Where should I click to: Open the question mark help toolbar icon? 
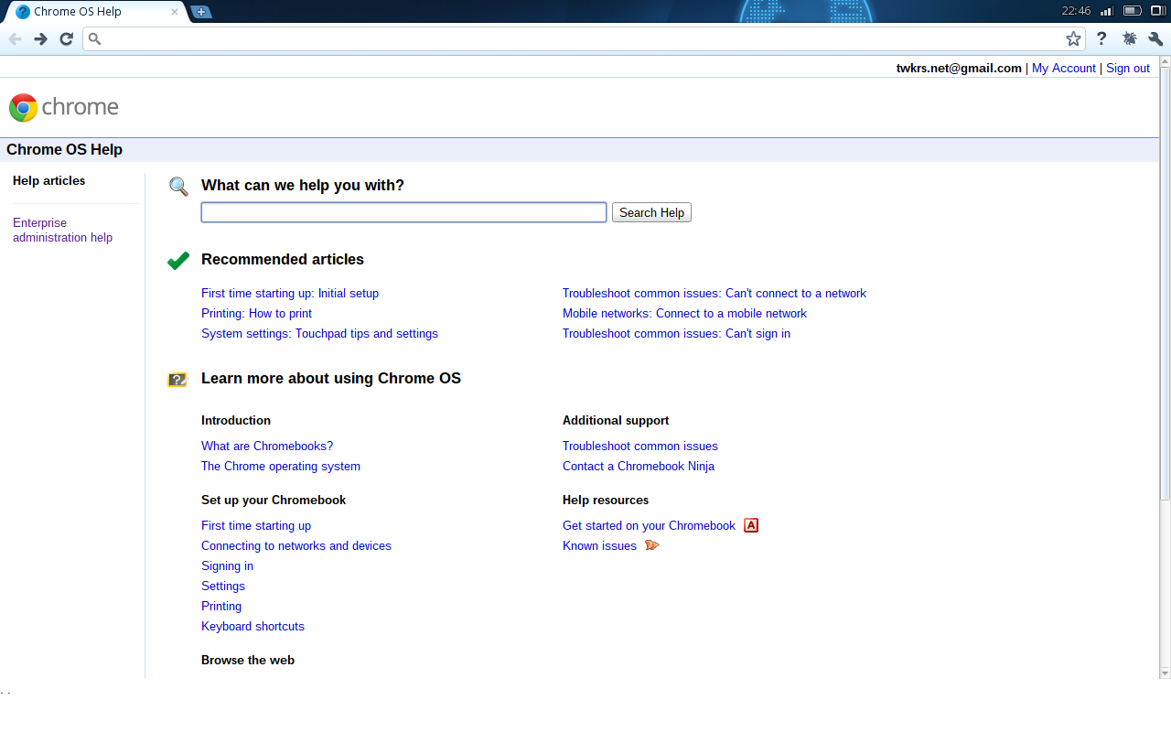click(x=1101, y=38)
